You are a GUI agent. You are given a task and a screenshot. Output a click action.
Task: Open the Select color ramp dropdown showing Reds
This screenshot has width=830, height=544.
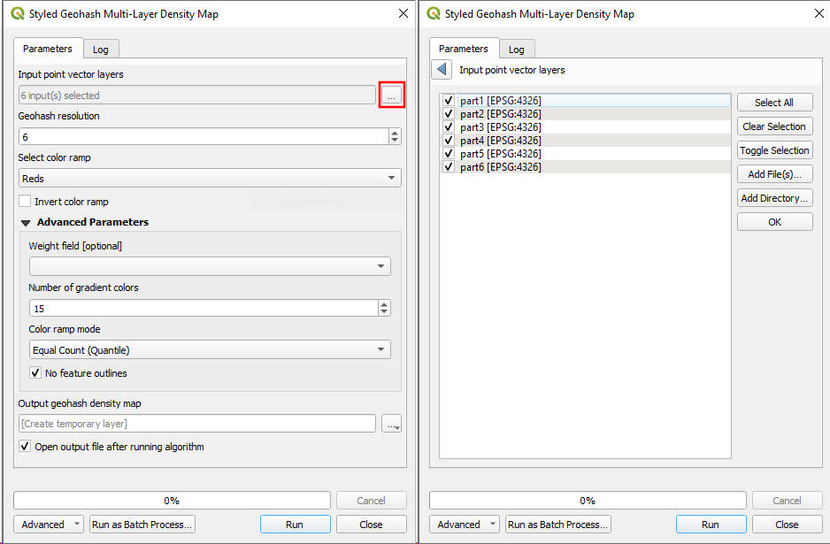click(210, 178)
